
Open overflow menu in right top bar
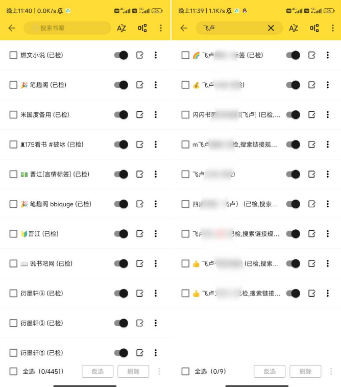coord(333,28)
